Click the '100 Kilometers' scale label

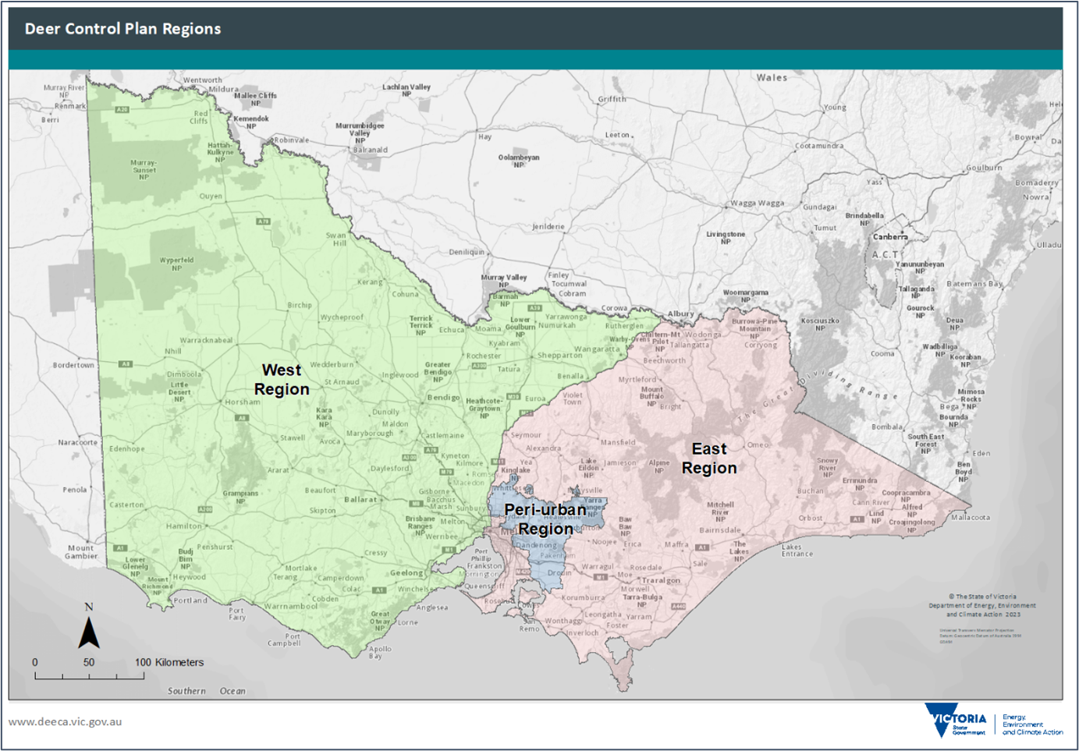pyautogui.click(x=169, y=662)
